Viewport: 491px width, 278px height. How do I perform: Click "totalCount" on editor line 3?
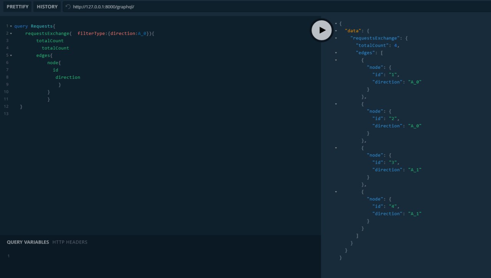click(50, 41)
